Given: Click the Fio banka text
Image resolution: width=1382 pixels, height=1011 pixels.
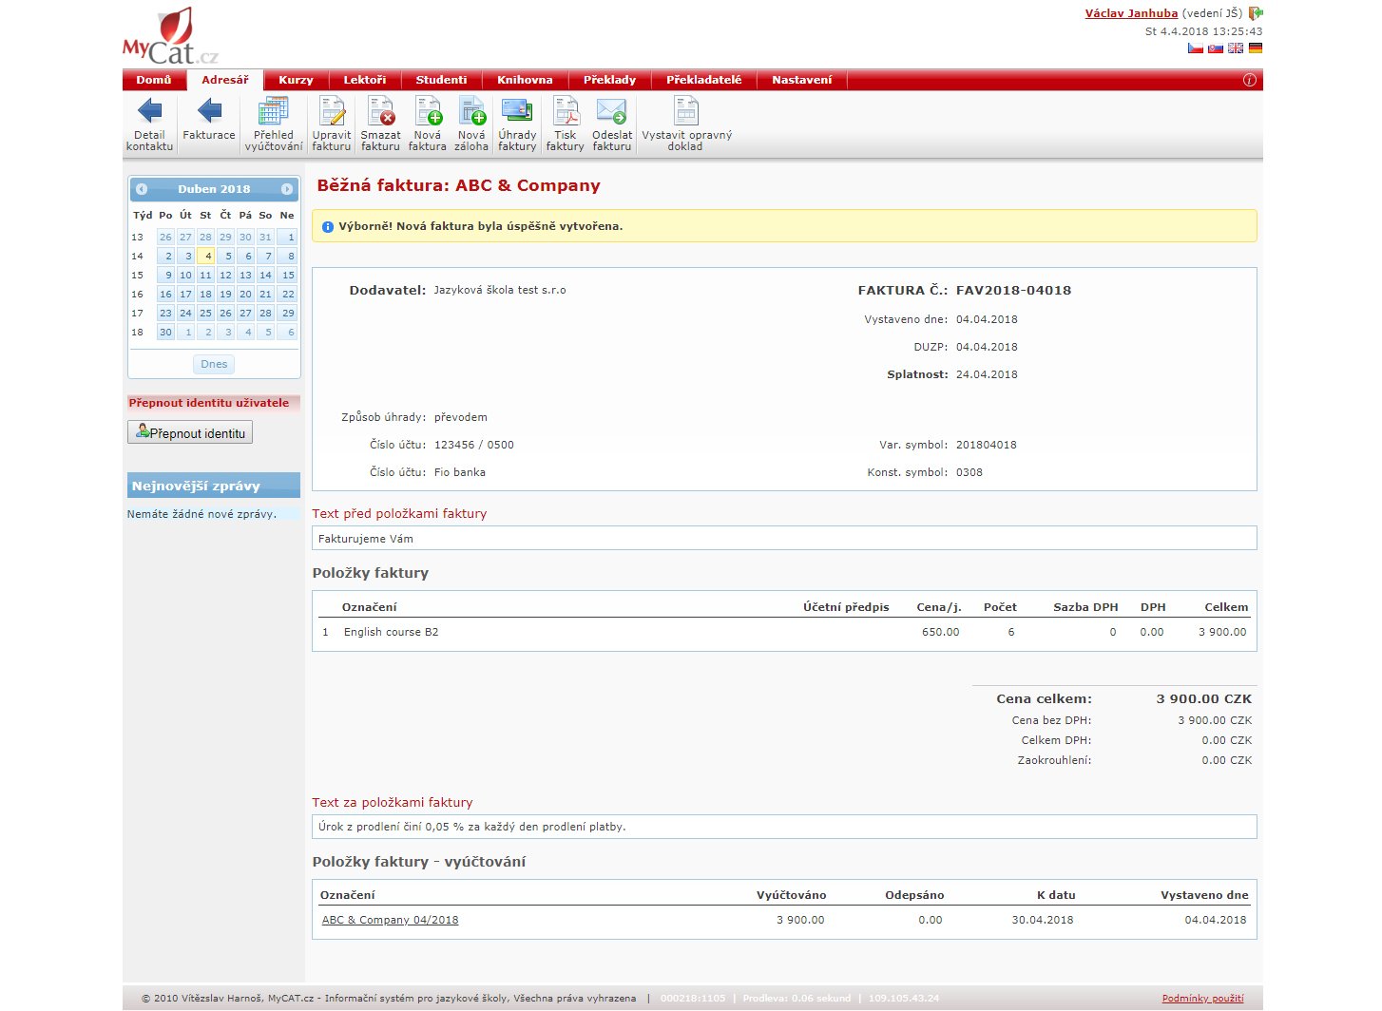Looking at the screenshot, I should point(460,472).
